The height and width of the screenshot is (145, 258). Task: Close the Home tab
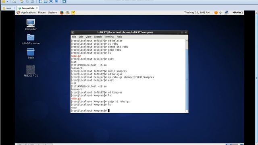pyautogui.click(x=15, y=8)
